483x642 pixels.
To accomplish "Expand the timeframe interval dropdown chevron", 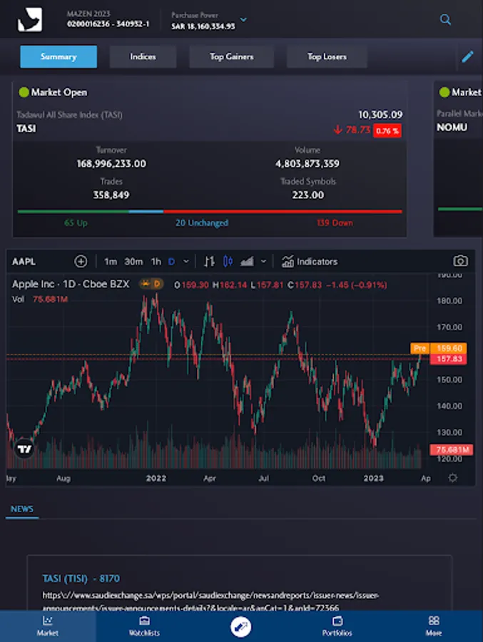I will click(x=186, y=261).
